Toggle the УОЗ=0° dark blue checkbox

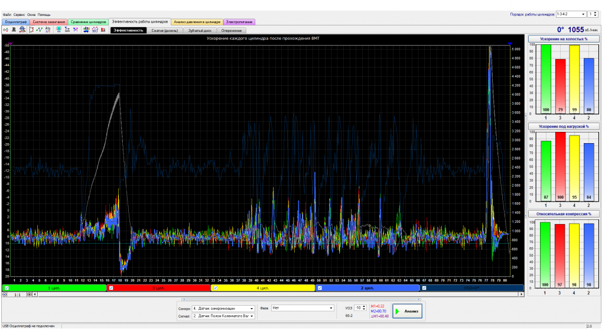pos(424,288)
